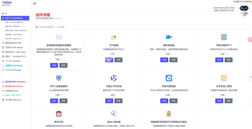This screenshot has height=129, width=252.
Task: Open My Plugins submenu item
Action: pos(13,34)
